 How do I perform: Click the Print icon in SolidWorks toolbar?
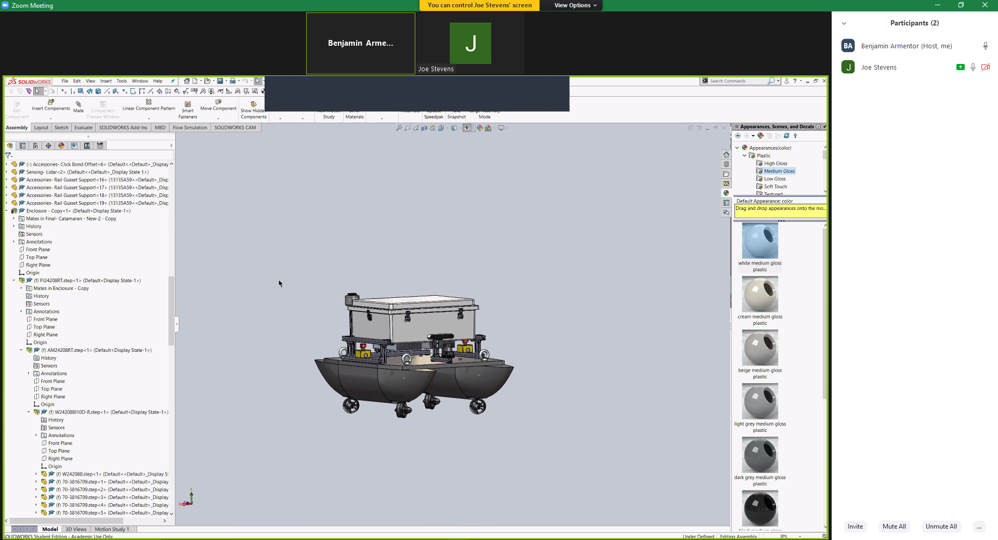232,81
